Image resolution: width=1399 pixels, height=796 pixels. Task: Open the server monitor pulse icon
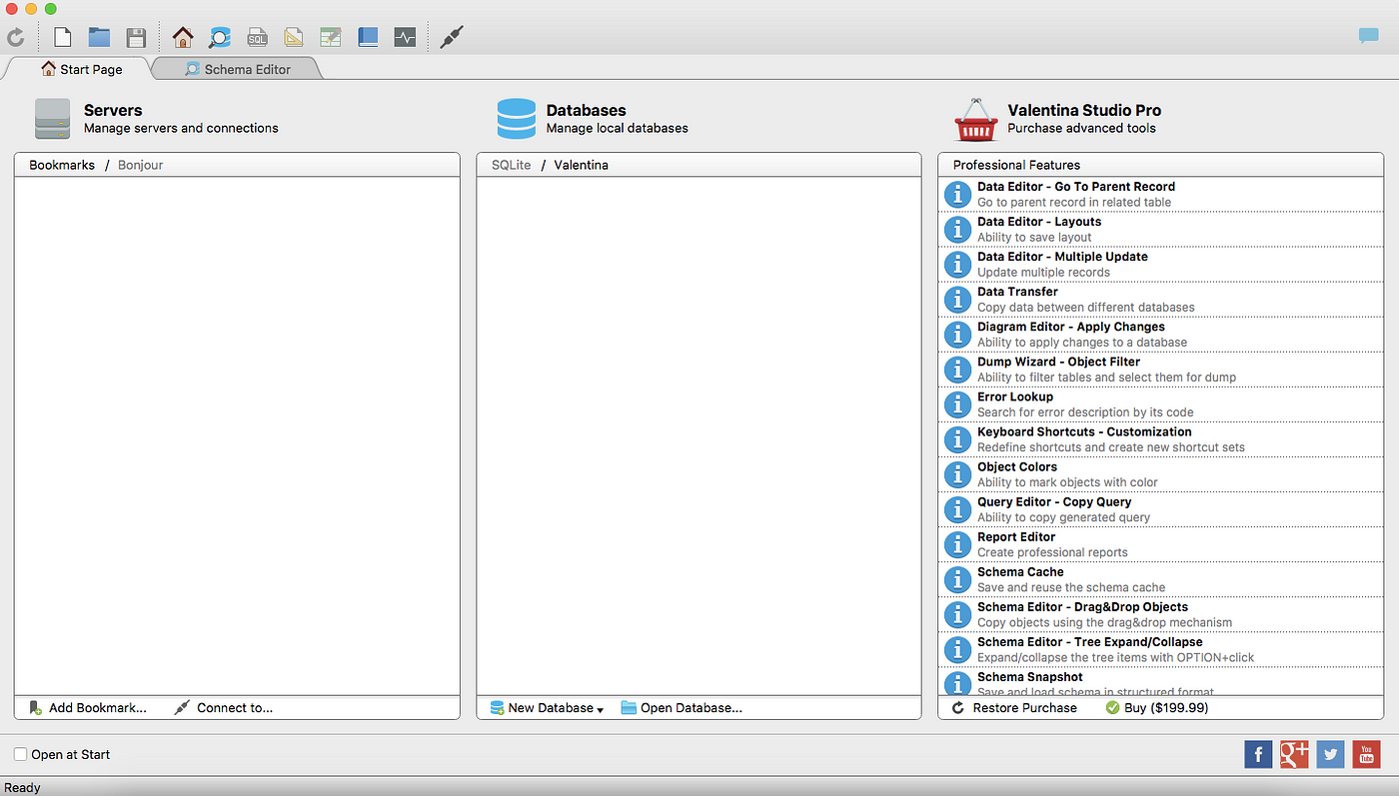pyautogui.click(x=405, y=38)
